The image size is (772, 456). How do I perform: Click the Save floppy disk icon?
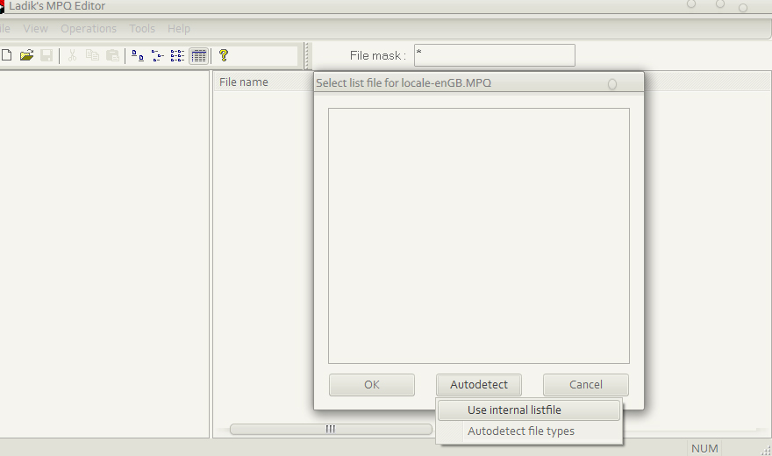46,55
